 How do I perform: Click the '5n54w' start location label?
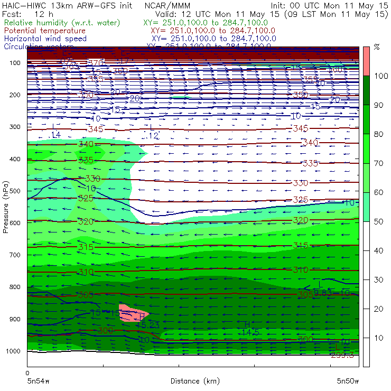[x=39, y=381]
